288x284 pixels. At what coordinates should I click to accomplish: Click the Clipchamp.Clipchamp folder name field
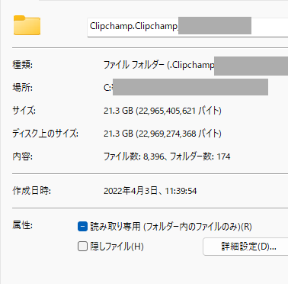click(187, 27)
